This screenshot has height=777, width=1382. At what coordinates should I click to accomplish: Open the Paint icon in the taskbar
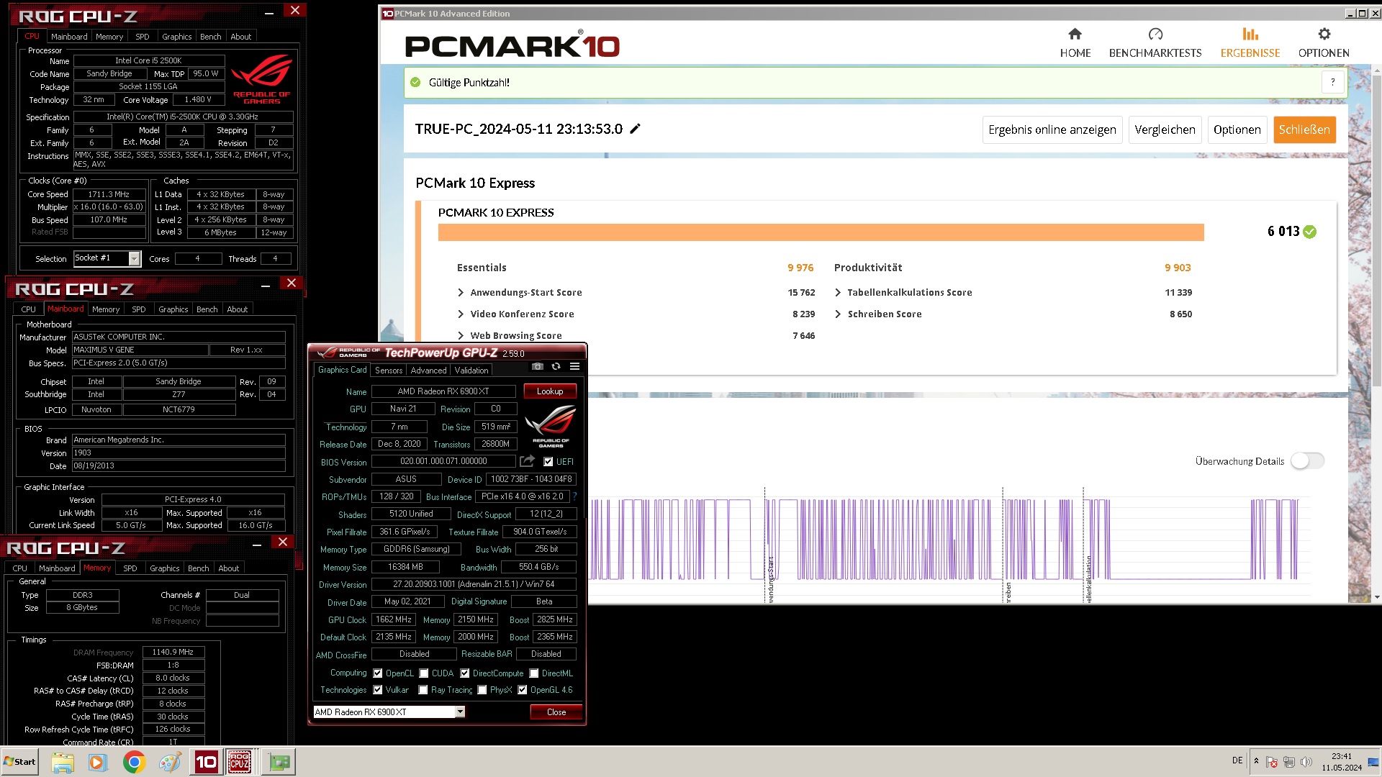coord(170,762)
